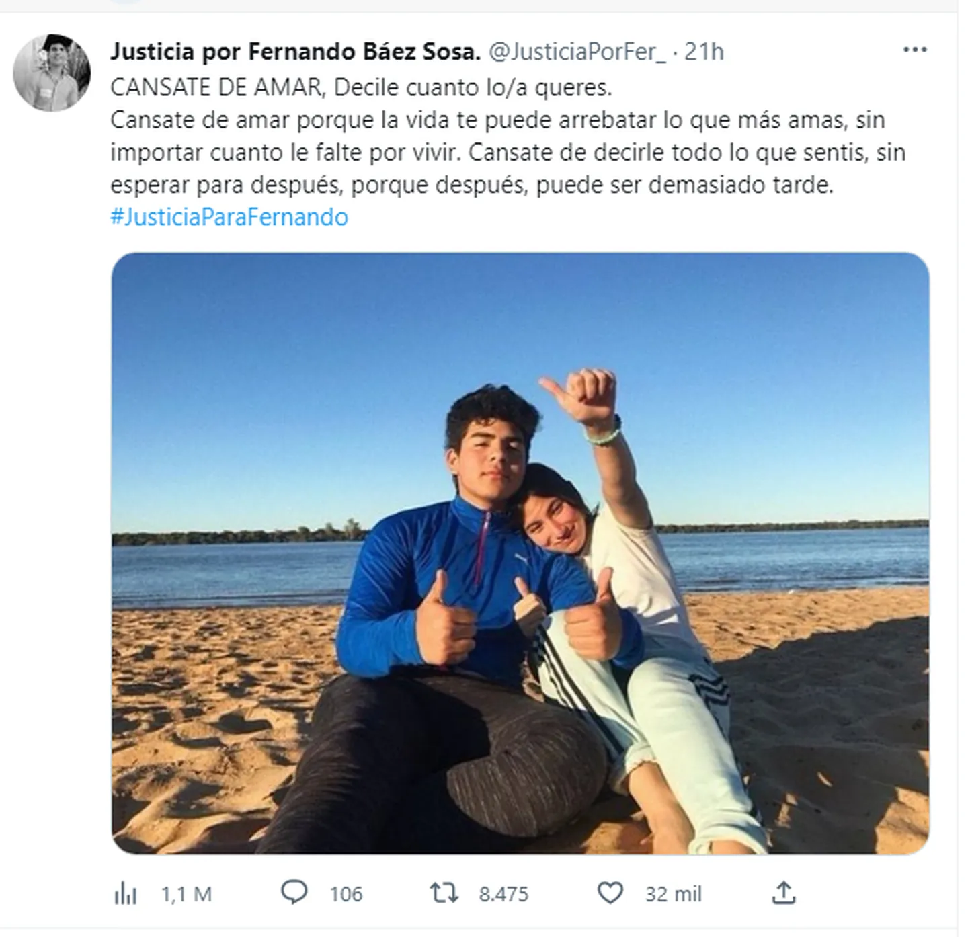Open the 21h timestamp link
The image size is (968, 937).
pos(704,52)
